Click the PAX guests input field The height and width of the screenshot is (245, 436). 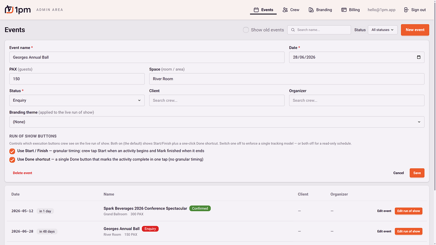point(77,79)
